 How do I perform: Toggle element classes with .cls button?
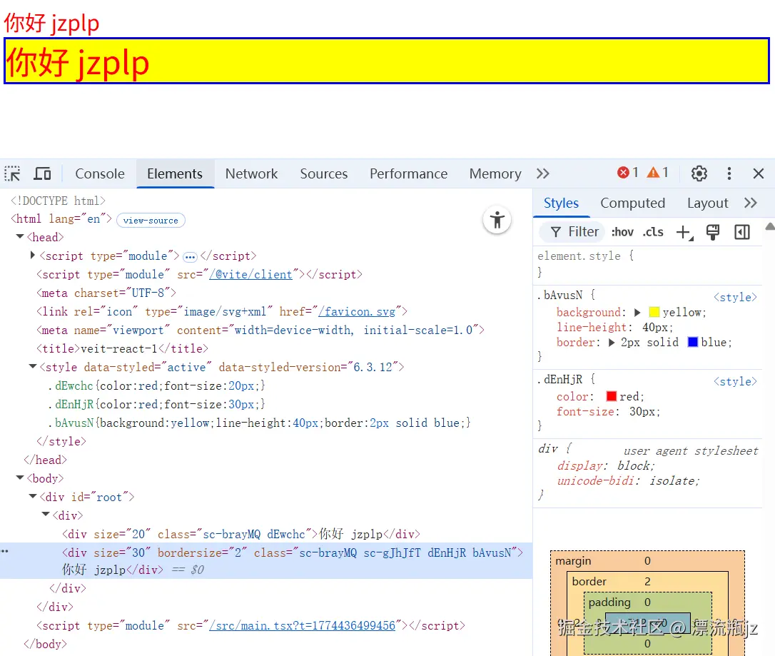click(652, 231)
